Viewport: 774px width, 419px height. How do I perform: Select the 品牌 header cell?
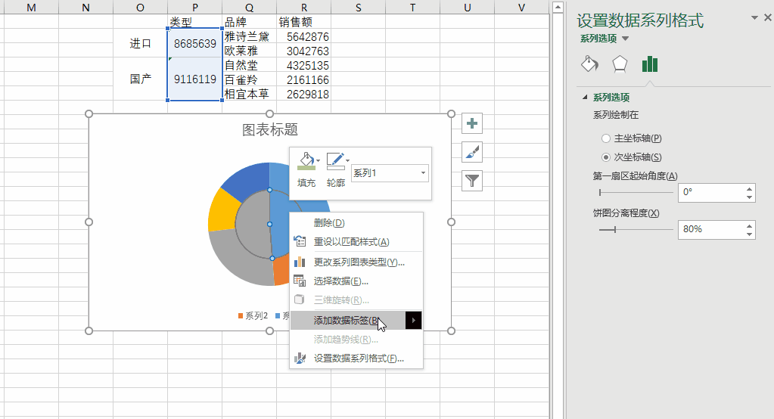click(249, 22)
